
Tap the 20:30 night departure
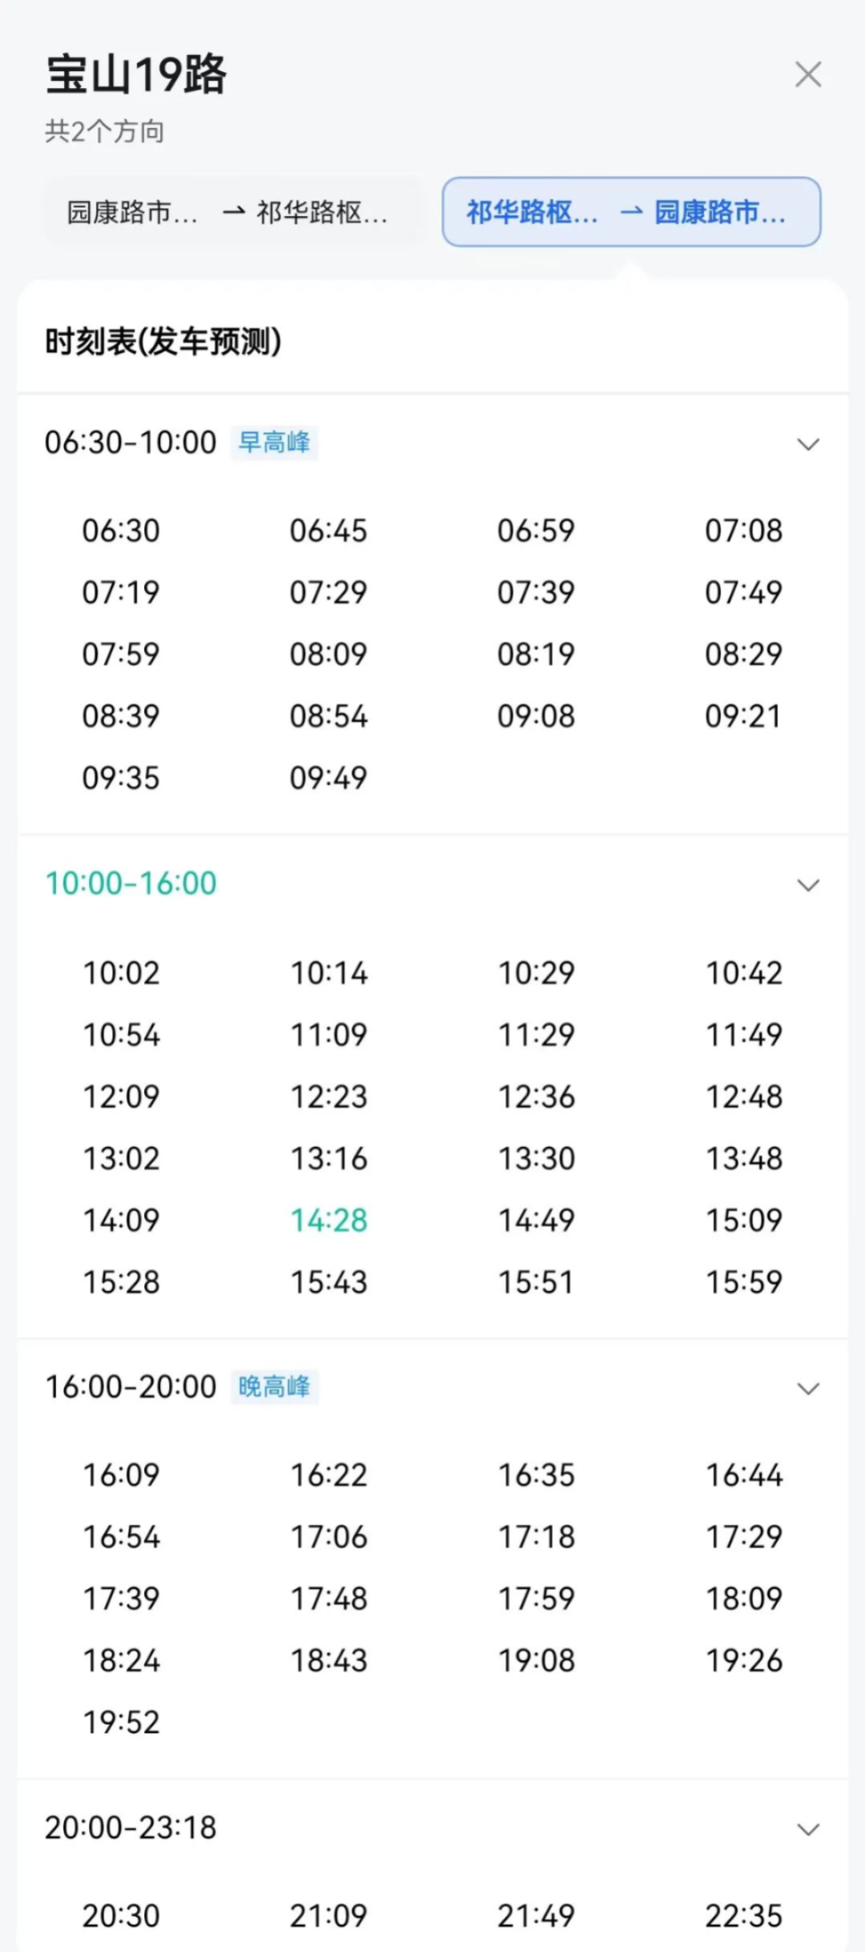pos(121,1916)
